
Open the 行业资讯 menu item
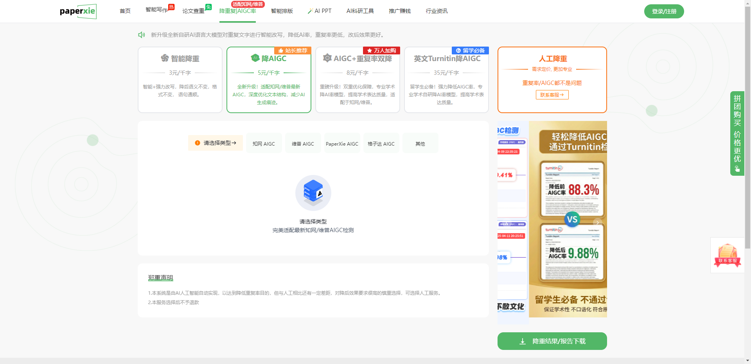pyautogui.click(x=437, y=11)
